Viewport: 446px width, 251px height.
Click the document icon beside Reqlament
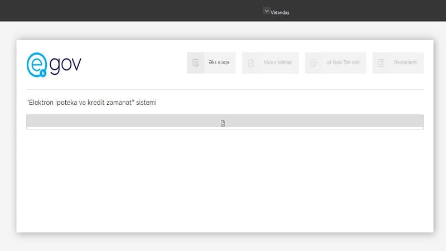click(381, 63)
